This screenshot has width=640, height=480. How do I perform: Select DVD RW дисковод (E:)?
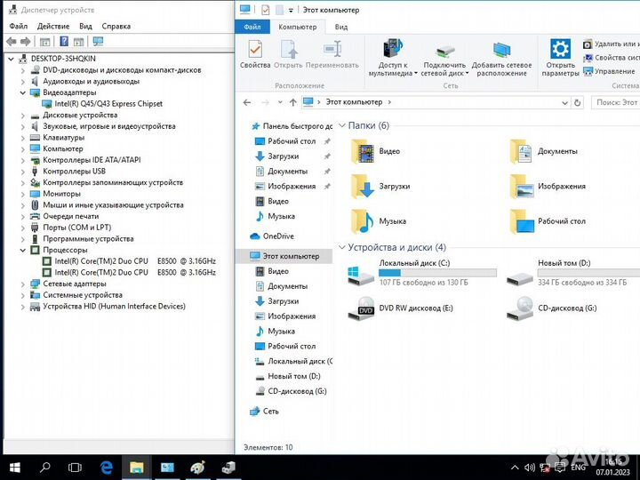[400, 308]
